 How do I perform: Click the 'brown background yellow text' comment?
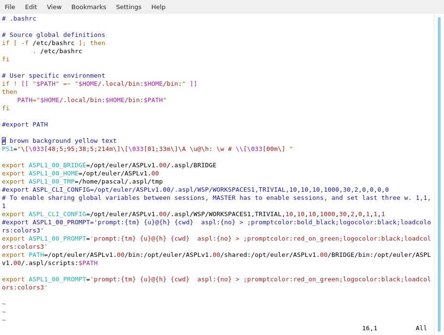[63, 141]
